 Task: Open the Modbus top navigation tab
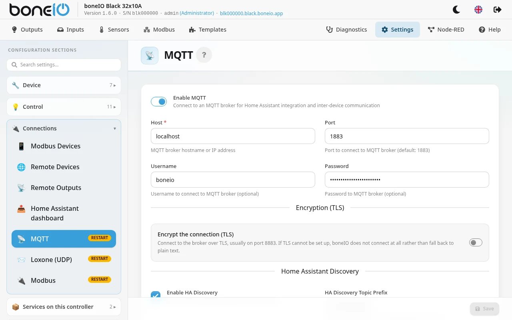(x=159, y=30)
